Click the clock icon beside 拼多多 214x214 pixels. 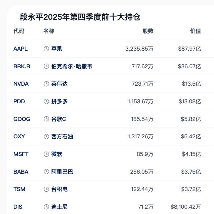click(46, 102)
